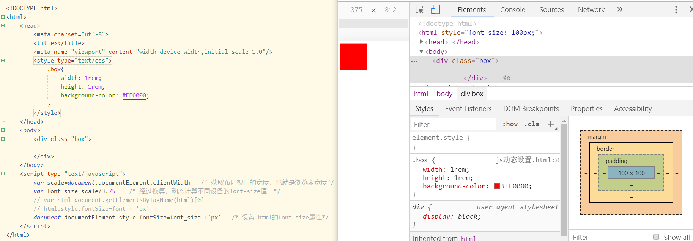
Task: Open the js动态设置.html:8 source link
Action: coord(527,160)
